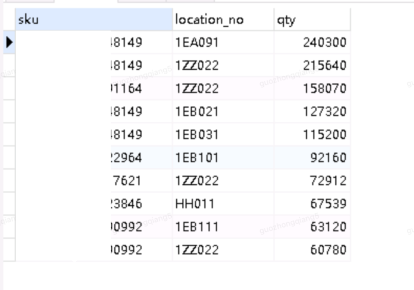Select sku ending 2964 beside 1EB101
The height and width of the screenshot is (290, 414).
(x=127, y=157)
